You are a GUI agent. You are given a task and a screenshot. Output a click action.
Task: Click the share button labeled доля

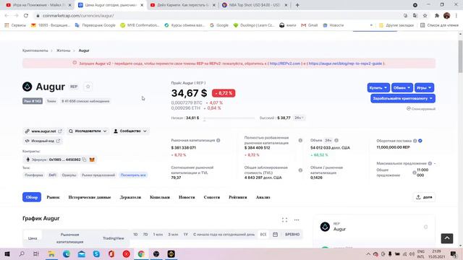[424, 197]
